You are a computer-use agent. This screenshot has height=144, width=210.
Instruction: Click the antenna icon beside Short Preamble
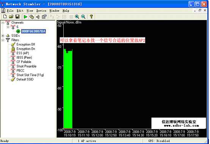click(x=13, y=66)
